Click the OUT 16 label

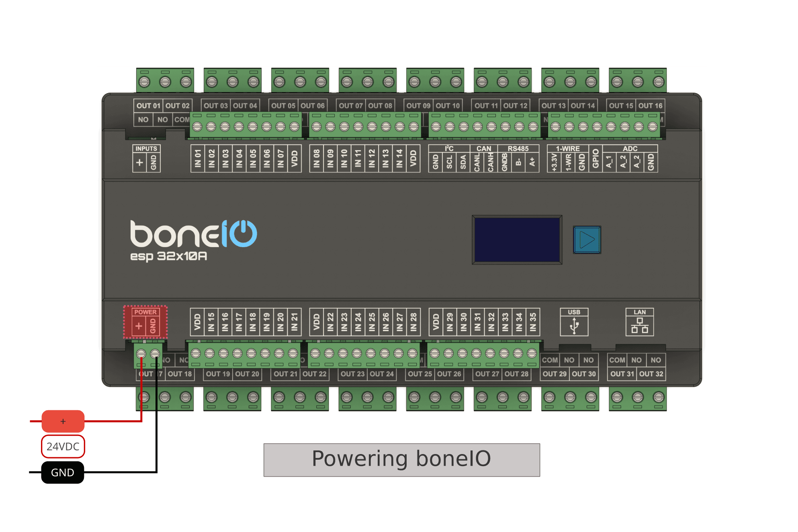[650, 106]
